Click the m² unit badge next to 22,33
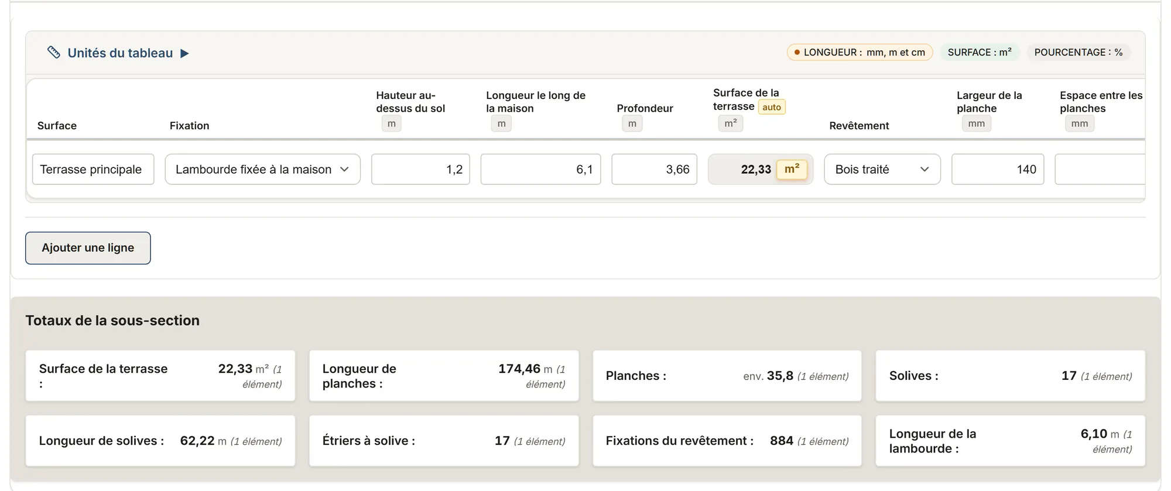 792,169
